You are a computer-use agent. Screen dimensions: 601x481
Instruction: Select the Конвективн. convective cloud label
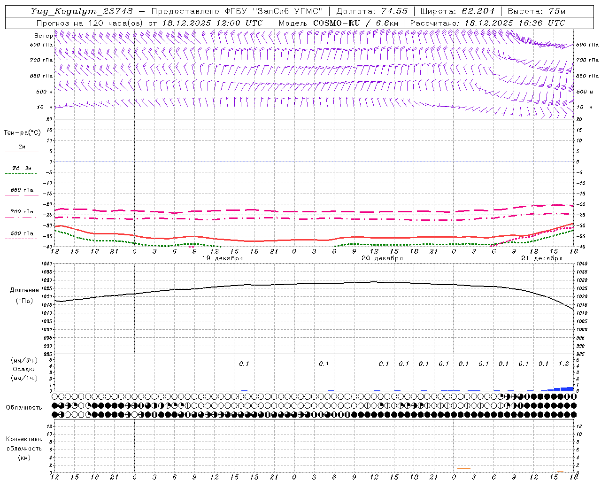point(24,439)
